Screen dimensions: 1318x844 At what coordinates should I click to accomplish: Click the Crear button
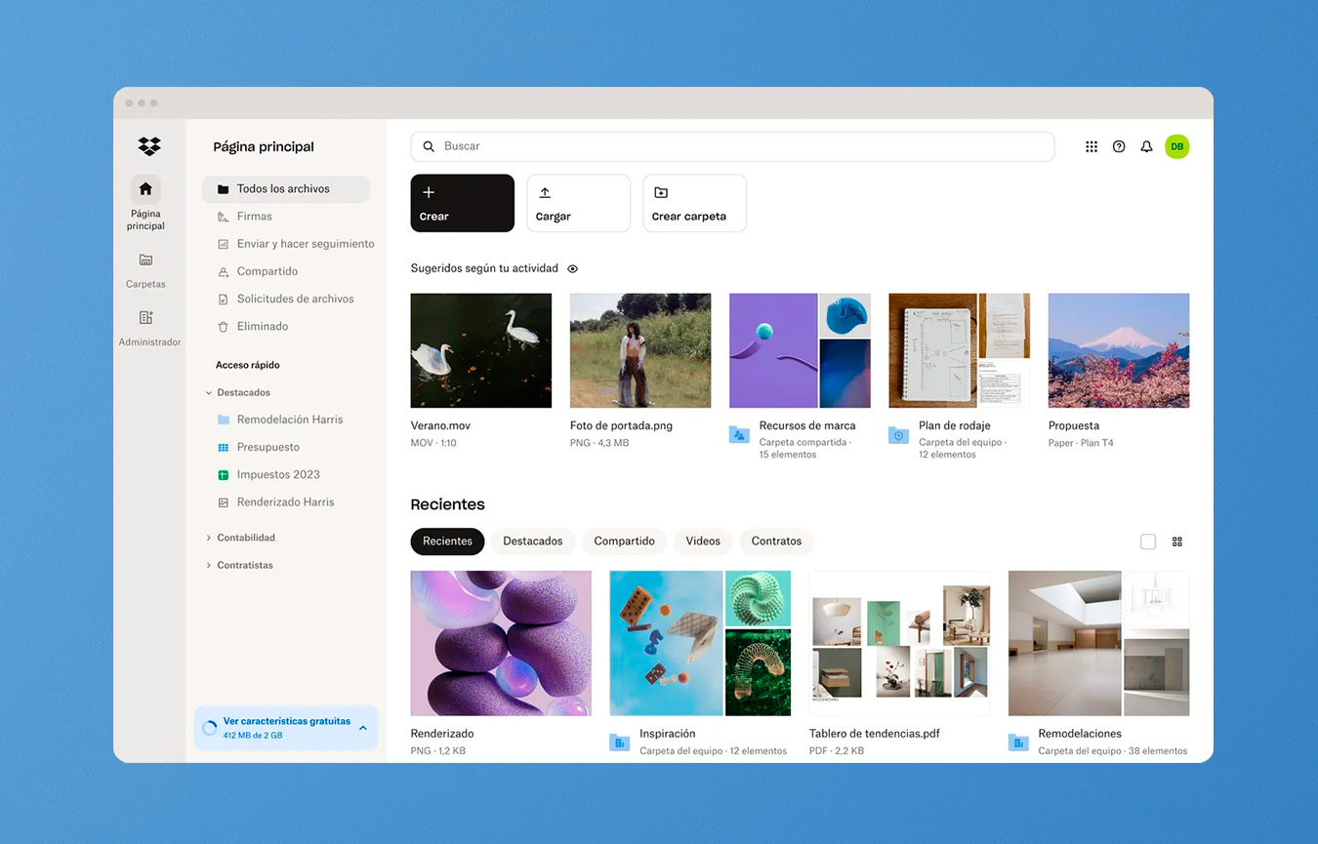462,203
